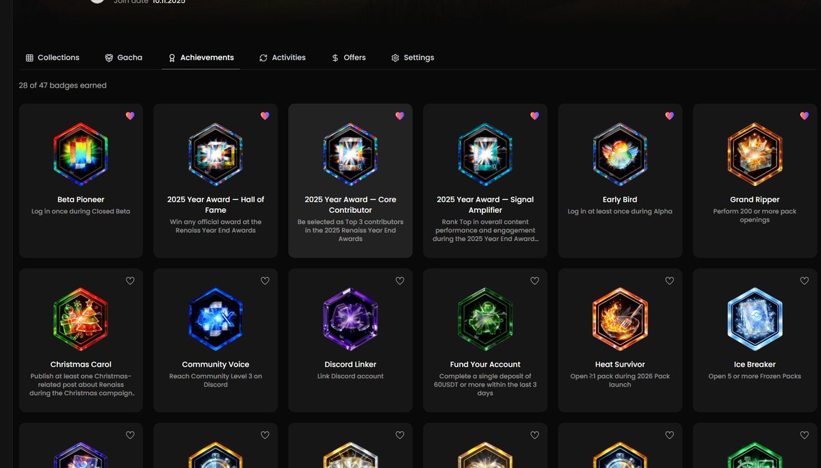Click the cube icon beside Gacha
The image size is (821, 468).
tap(109, 58)
